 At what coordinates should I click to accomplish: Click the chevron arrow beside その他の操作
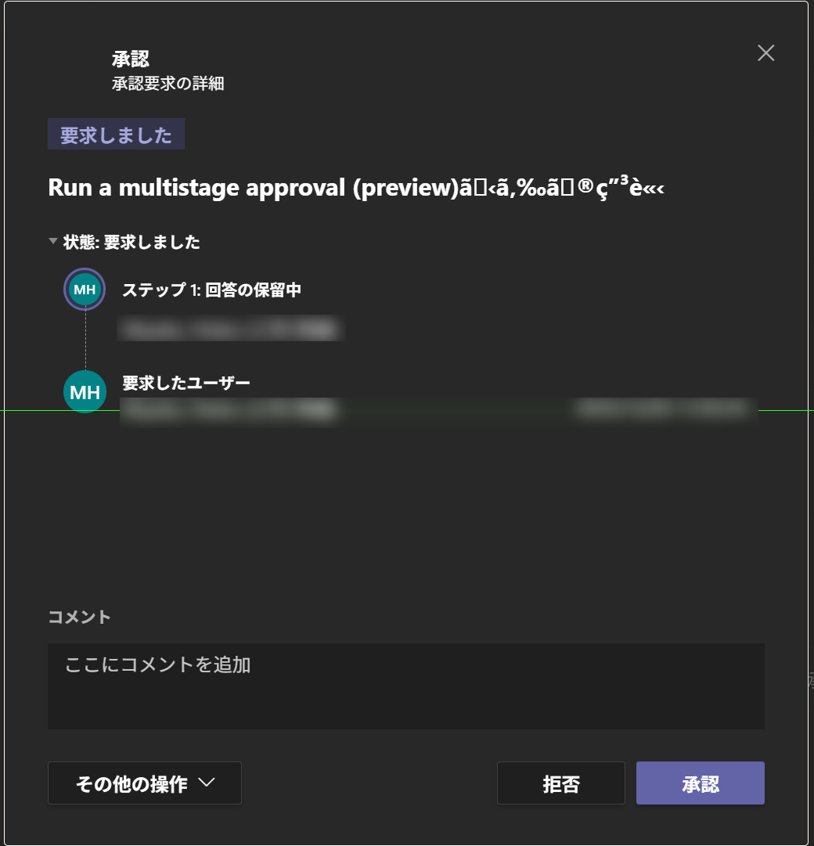pyautogui.click(x=207, y=783)
